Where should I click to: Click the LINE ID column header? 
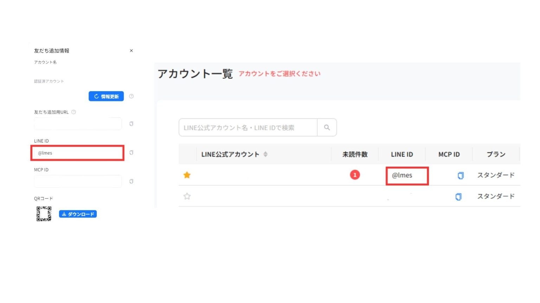[402, 154]
